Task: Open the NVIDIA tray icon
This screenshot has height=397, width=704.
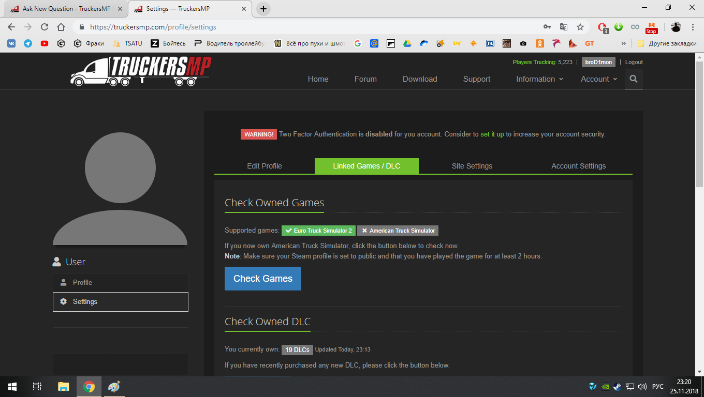Action: point(605,386)
